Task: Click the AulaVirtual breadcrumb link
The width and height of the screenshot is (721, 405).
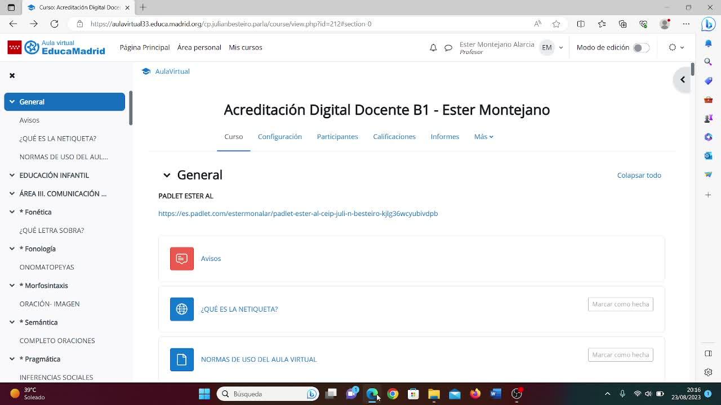Action: coord(172,71)
